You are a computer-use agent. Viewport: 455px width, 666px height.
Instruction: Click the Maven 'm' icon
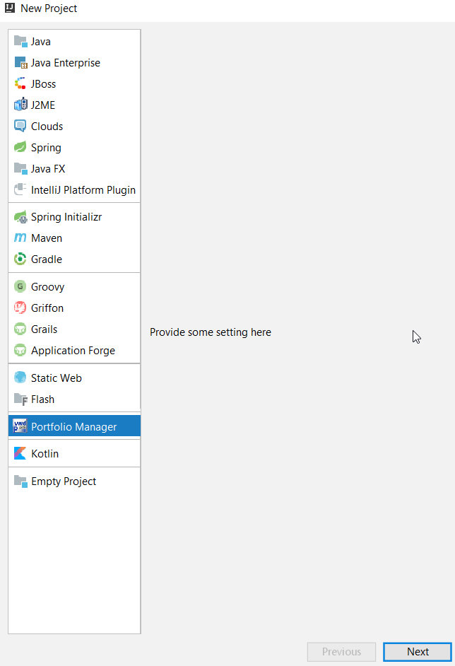click(x=20, y=238)
